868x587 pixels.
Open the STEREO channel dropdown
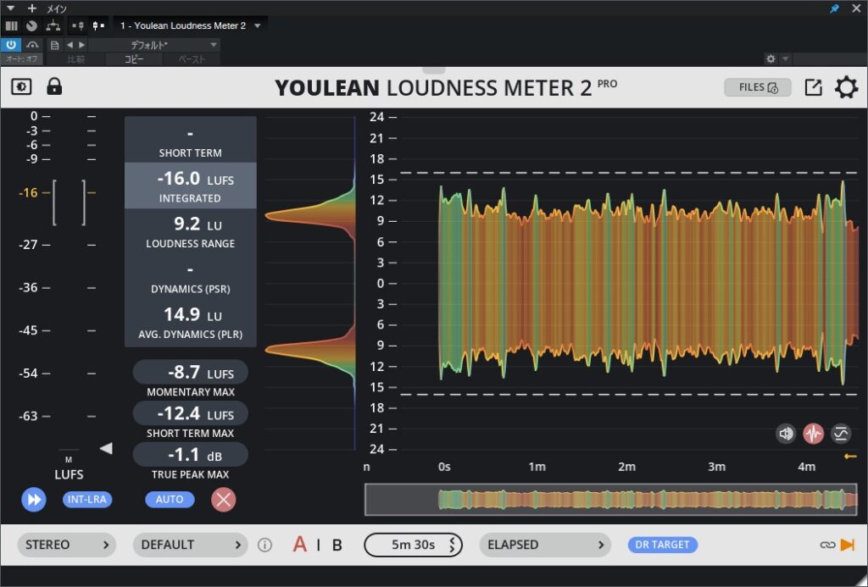click(x=66, y=545)
